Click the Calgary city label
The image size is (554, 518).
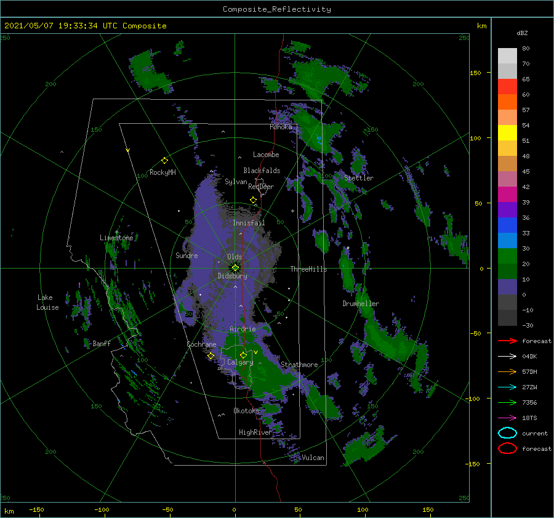pyautogui.click(x=240, y=362)
